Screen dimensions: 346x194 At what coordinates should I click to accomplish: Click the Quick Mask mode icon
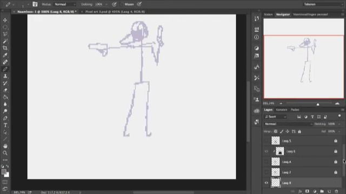click(x=5, y=182)
